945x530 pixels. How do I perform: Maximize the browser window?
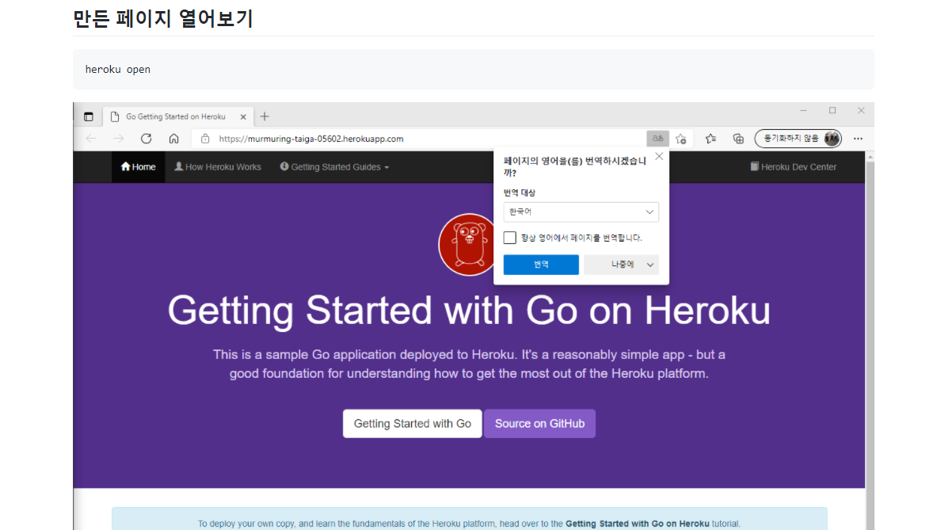833,110
